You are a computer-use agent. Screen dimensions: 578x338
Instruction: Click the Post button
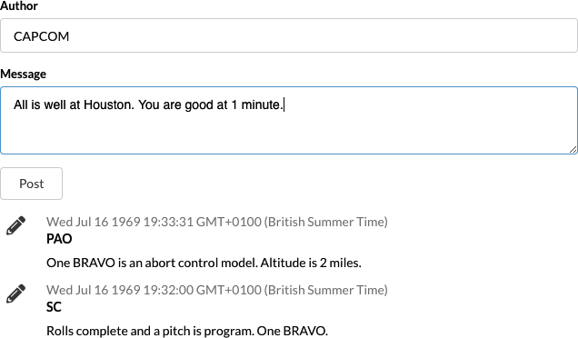31,184
